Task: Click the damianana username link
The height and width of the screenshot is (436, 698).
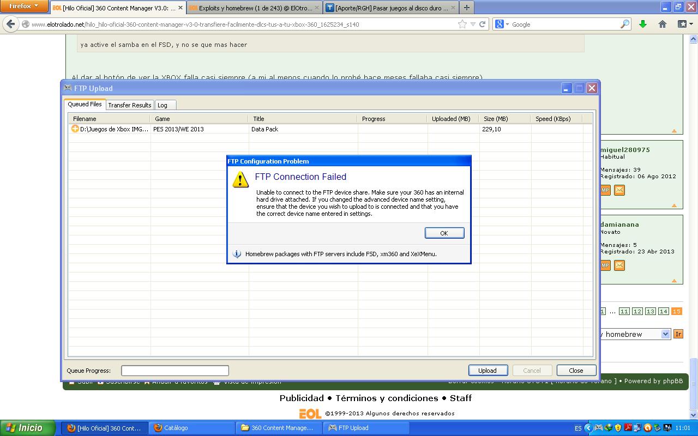Action: click(619, 225)
